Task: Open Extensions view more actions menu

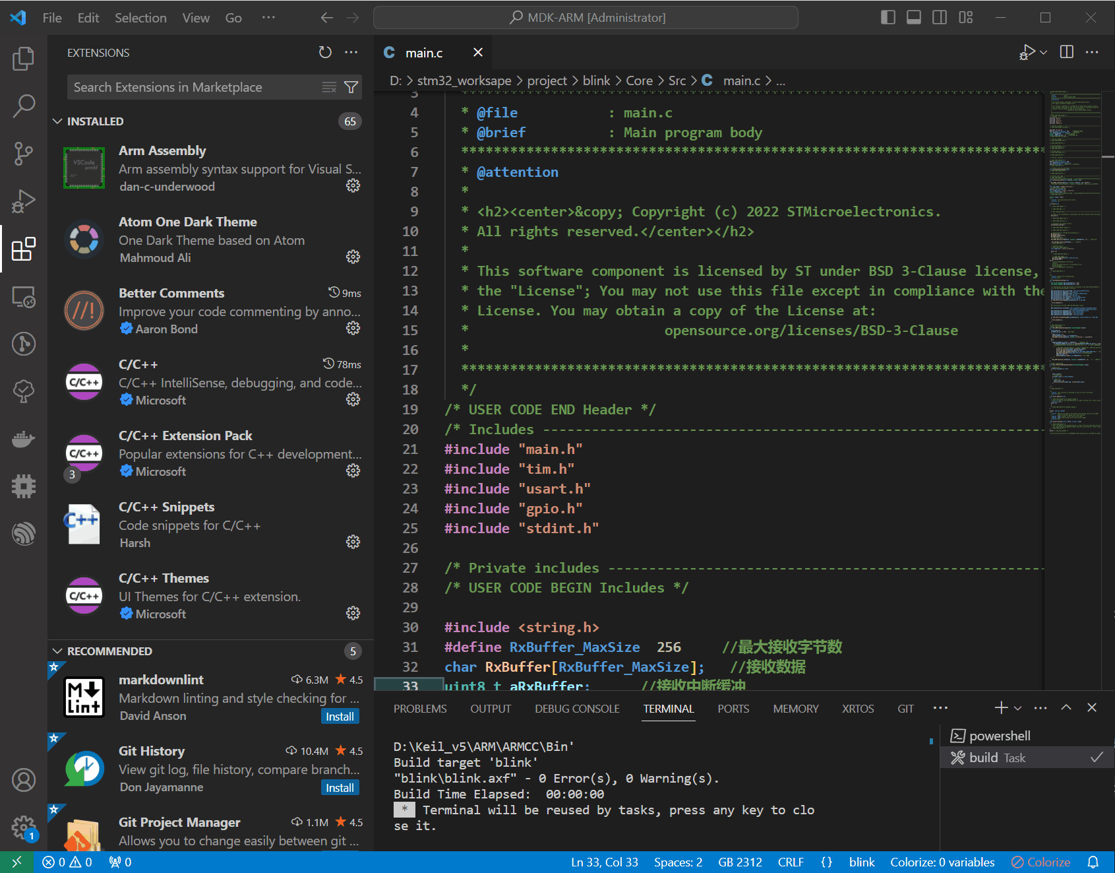Action: point(351,52)
